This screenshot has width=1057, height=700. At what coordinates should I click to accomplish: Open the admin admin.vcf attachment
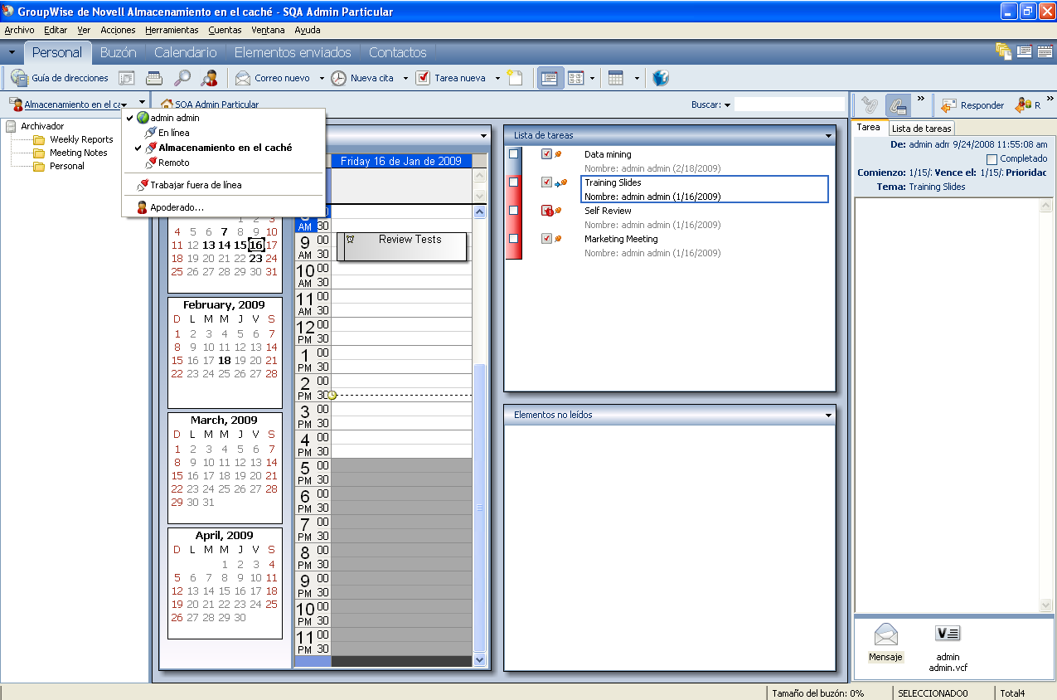(948, 647)
